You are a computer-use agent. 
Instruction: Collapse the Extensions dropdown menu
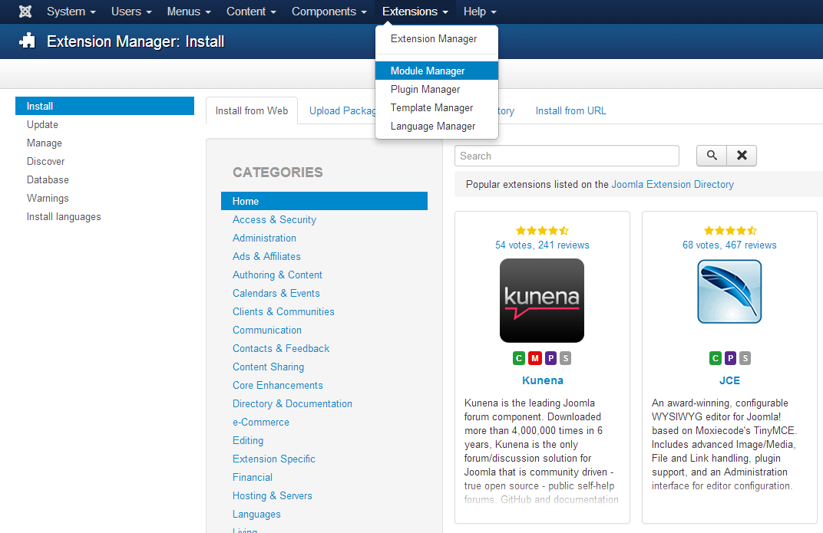(415, 12)
